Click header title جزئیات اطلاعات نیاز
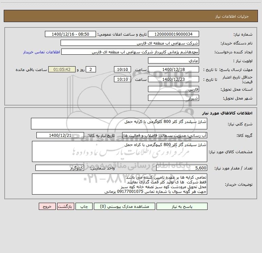This screenshot has width=262, height=253. click(x=232, y=16)
